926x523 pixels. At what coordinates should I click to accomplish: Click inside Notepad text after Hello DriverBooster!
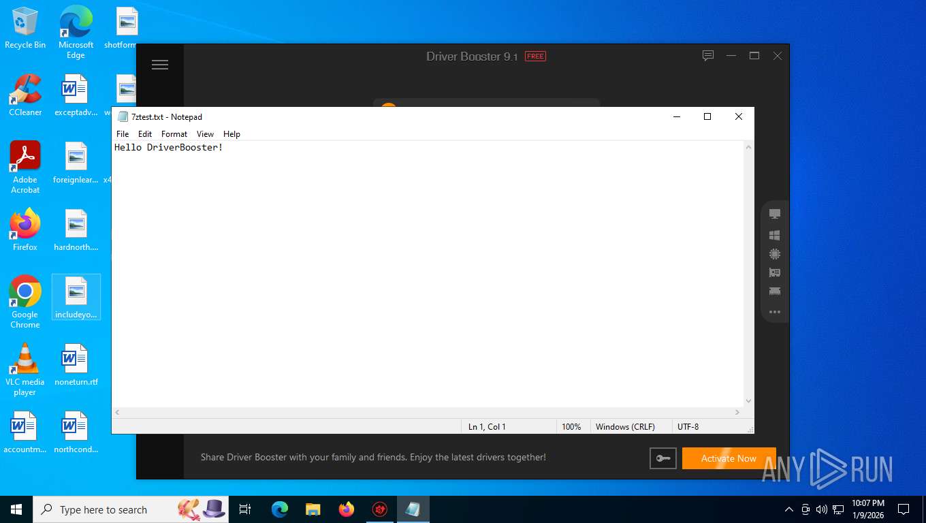click(225, 148)
